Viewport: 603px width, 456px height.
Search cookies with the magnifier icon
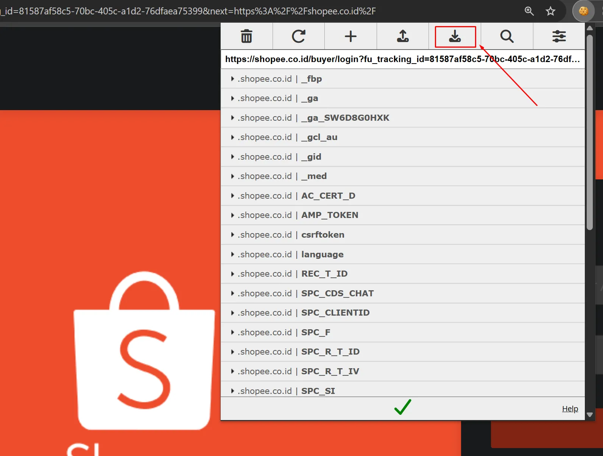[507, 36]
